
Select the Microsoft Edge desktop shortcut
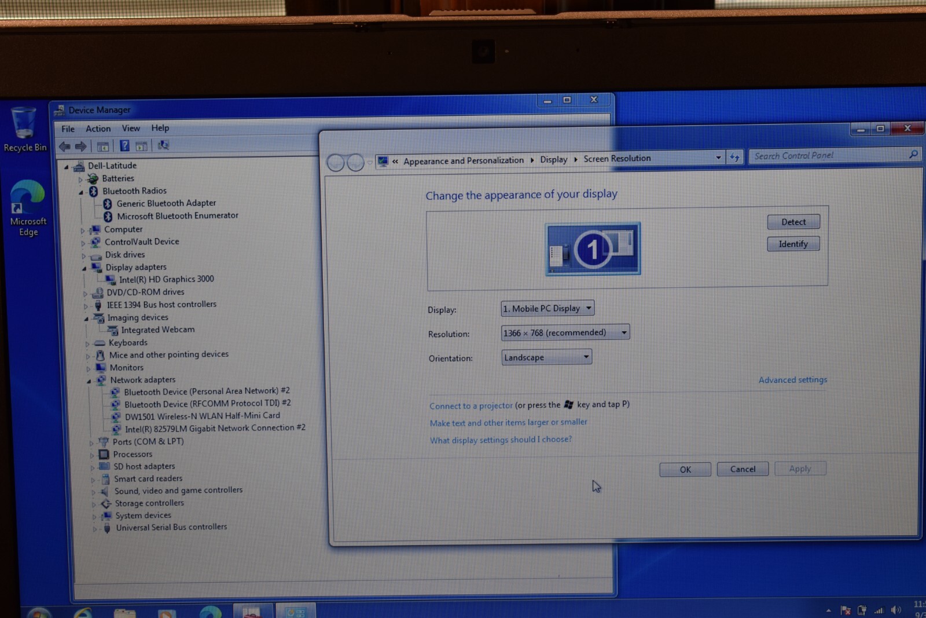(27, 209)
